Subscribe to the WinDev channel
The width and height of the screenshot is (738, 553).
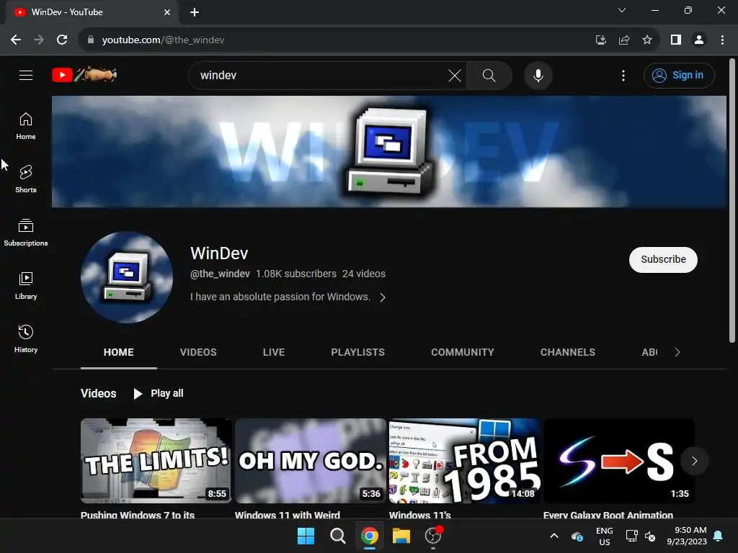point(663,259)
